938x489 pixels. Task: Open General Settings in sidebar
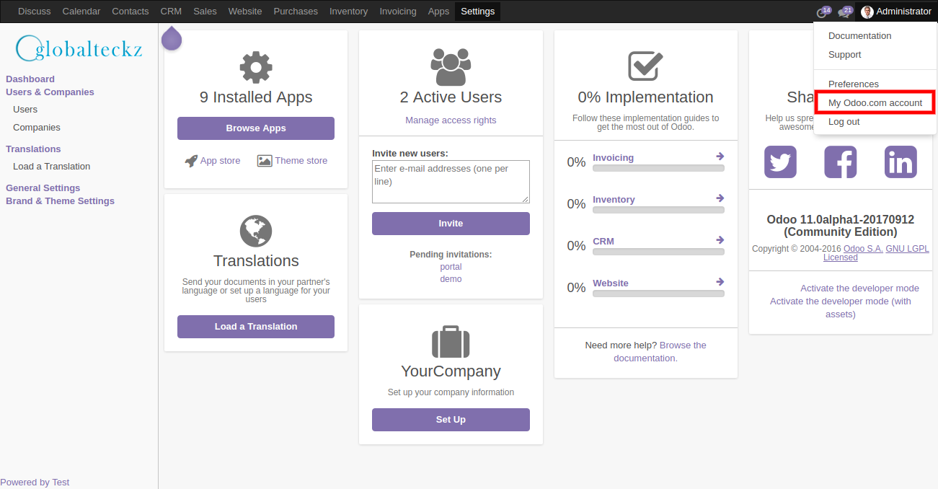coord(43,188)
